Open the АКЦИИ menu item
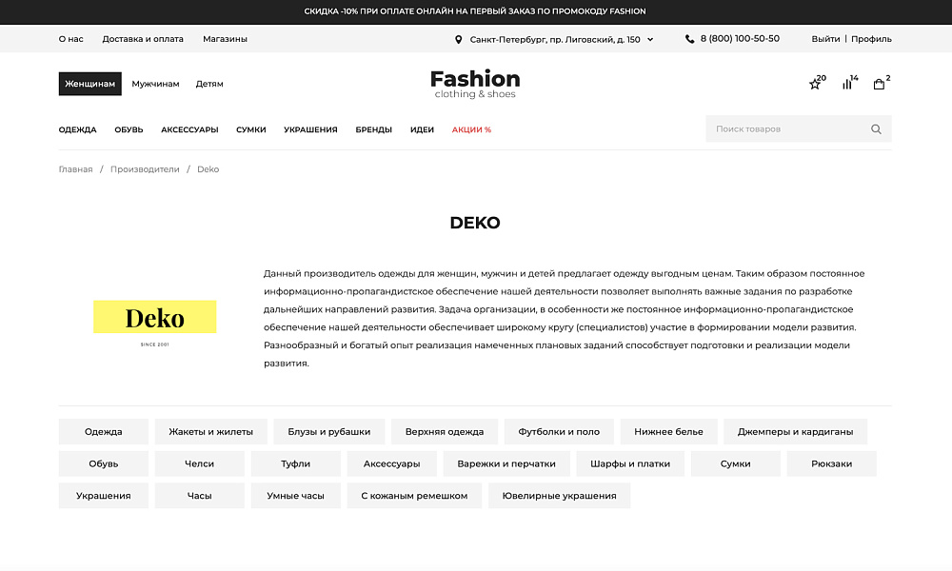The width and height of the screenshot is (952, 571). point(470,129)
